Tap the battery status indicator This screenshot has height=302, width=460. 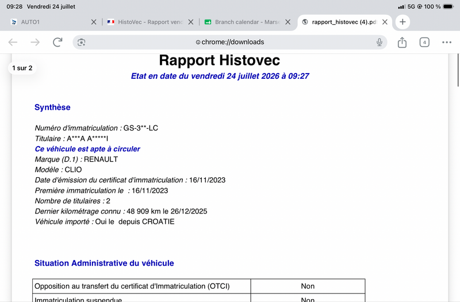click(448, 6)
